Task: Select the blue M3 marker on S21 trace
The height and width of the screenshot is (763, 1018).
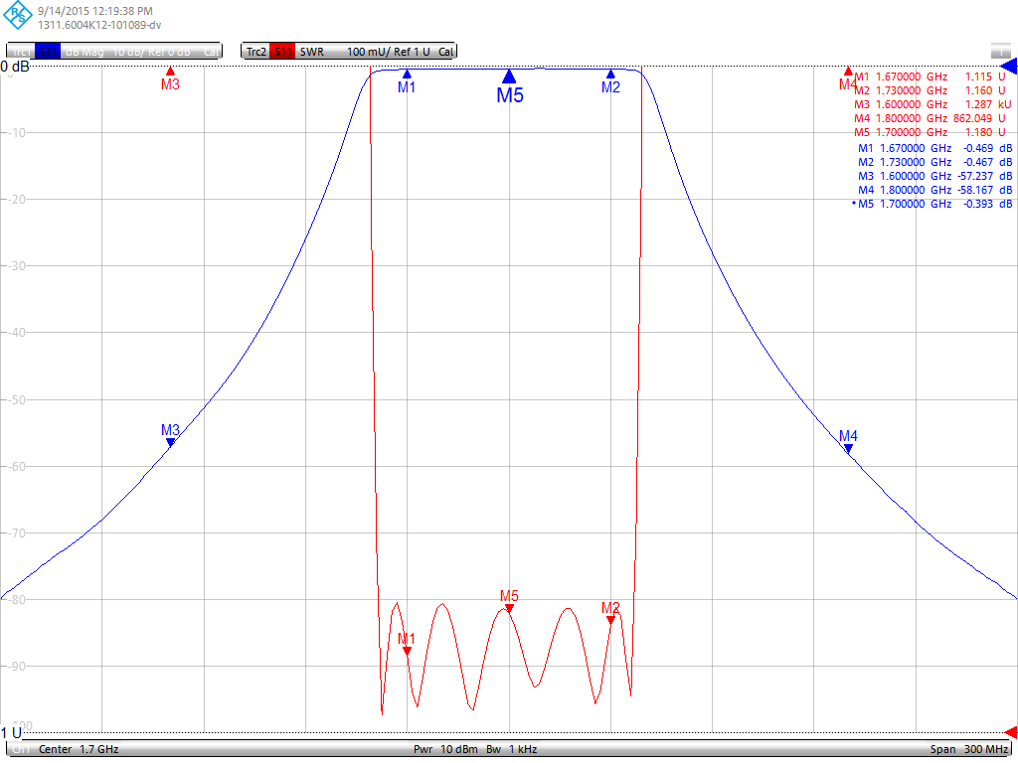Action: point(170,442)
